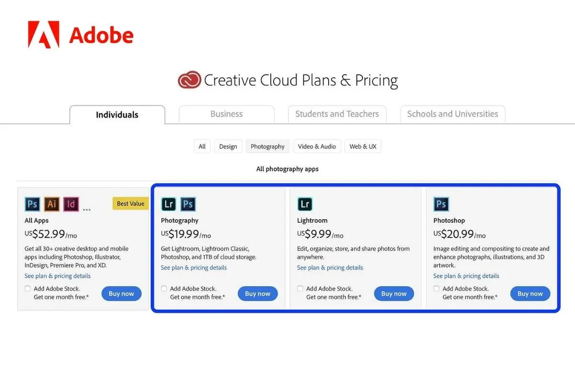
Task: Open See plan & pricing details for Photoshop
Action: [466, 276]
